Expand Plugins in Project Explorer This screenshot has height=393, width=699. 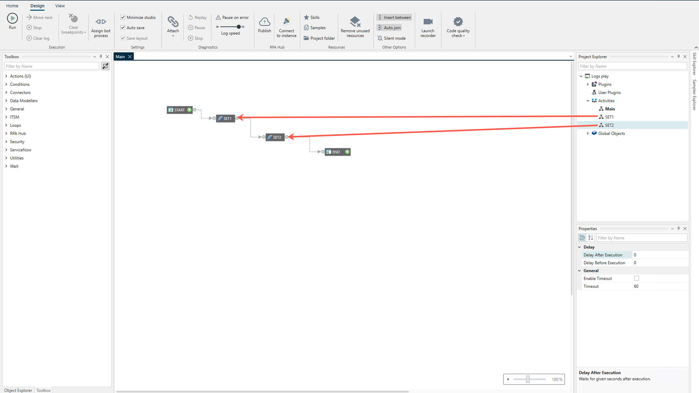588,84
